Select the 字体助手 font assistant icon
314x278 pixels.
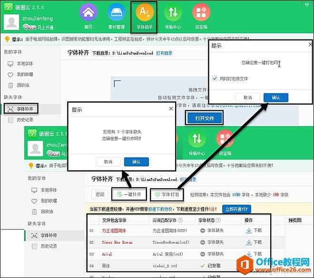coord(144,17)
